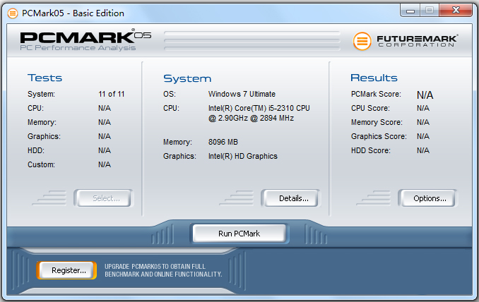Image resolution: width=479 pixels, height=302 pixels.
Task: Click the "11 of 11" System tests value
Action: click(112, 94)
